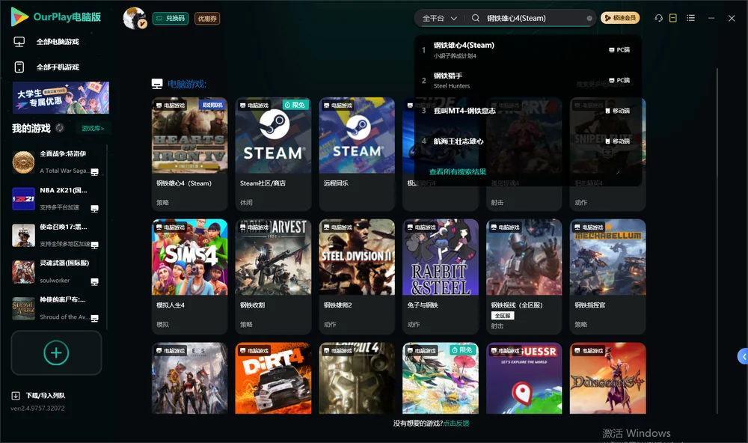Open 钢铁视线 (全区服) card
The width and height of the screenshot is (748, 443).
click(524, 276)
